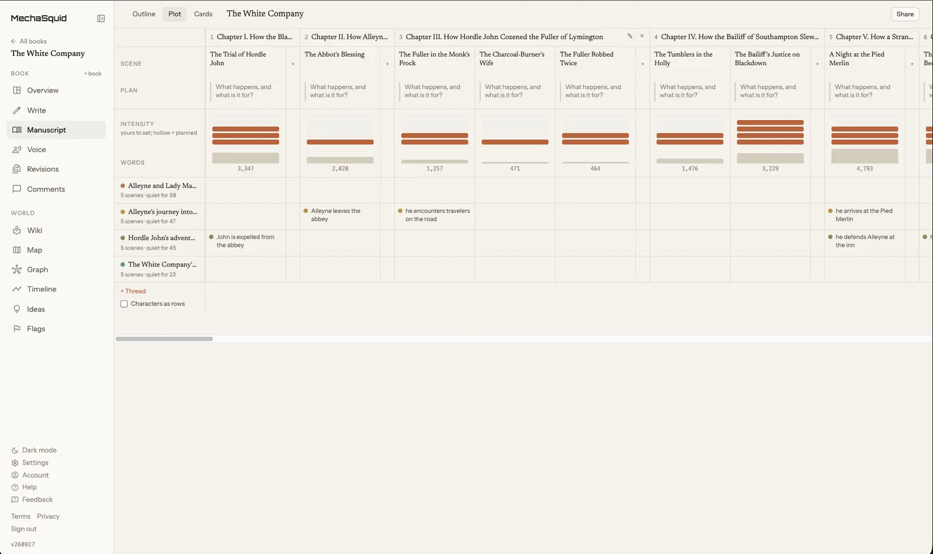Click the horizontal scrollbar thumb
Screen dimensions: 933x554
point(164,339)
